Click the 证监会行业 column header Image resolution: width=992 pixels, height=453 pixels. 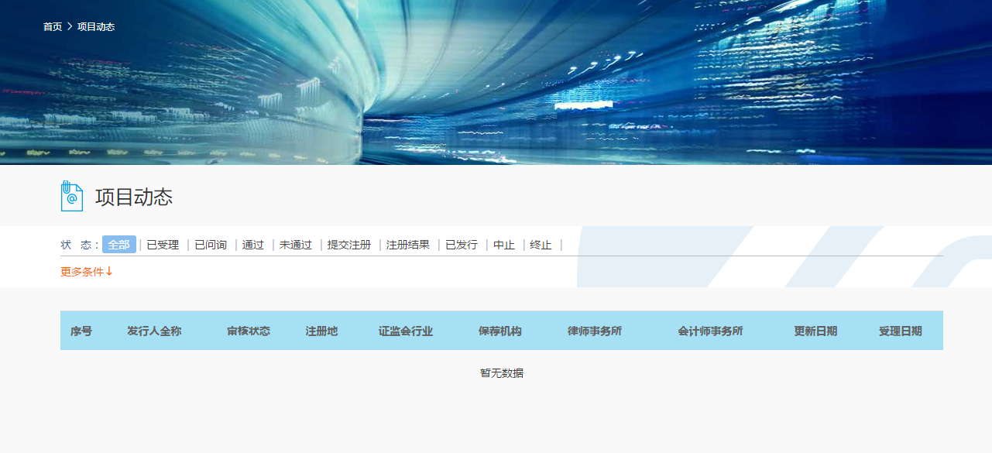tap(406, 331)
